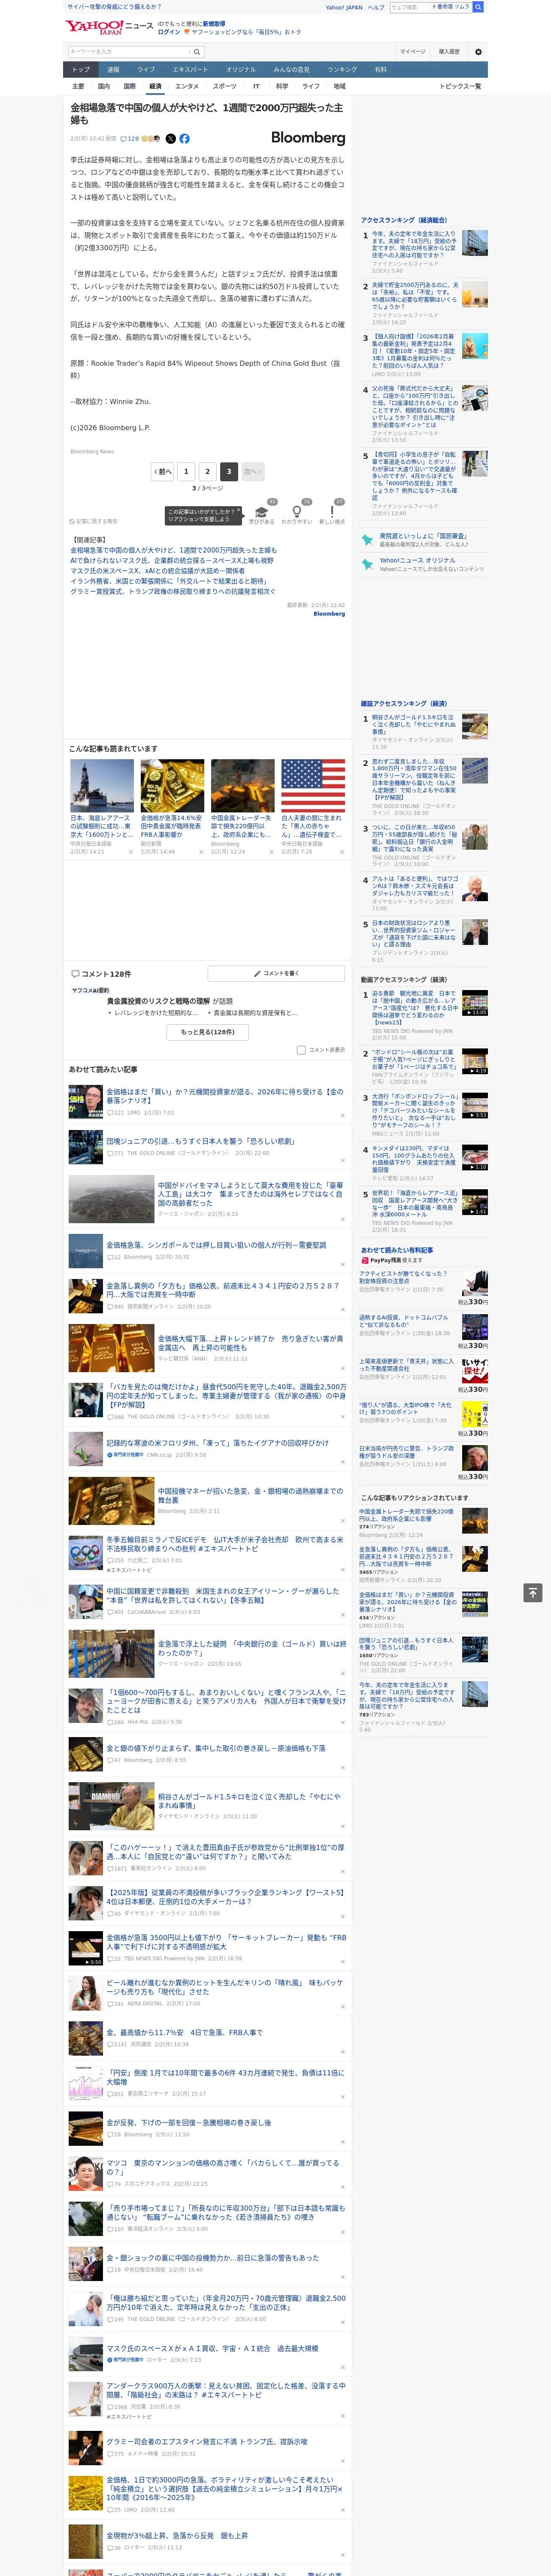The width and height of the screenshot is (551, 2576).
Task: Open the 速報 navigation tab
Action: point(113,70)
